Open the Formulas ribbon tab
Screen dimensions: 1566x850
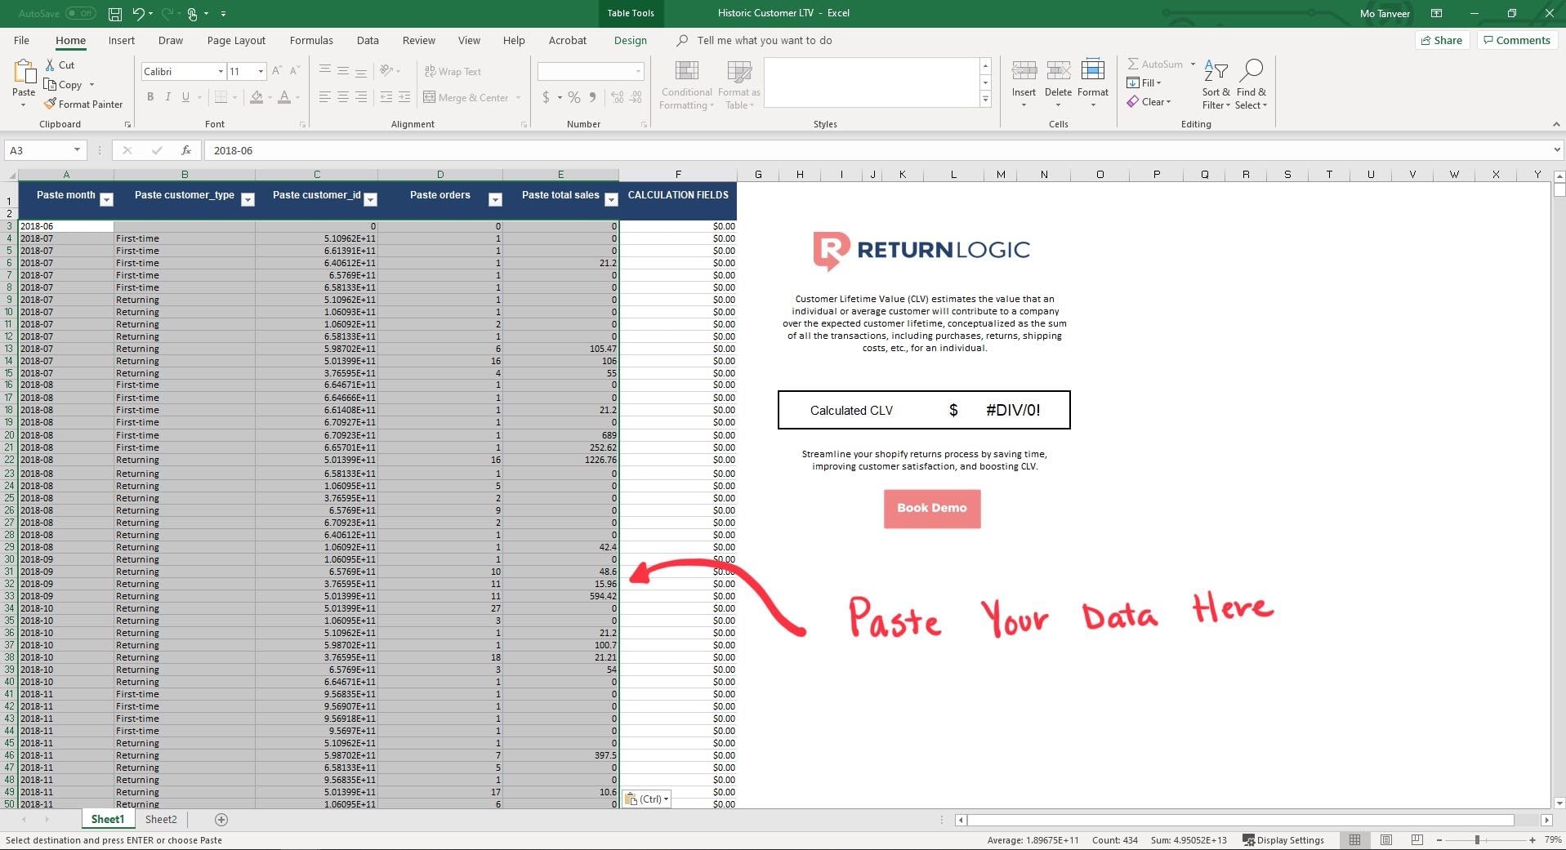point(310,40)
